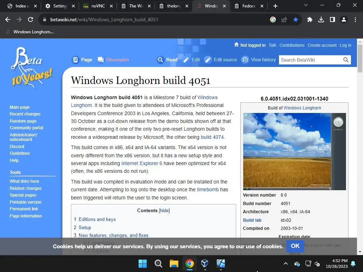
Task: Follow the build 4074 link
Action: (x=212, y=137)
